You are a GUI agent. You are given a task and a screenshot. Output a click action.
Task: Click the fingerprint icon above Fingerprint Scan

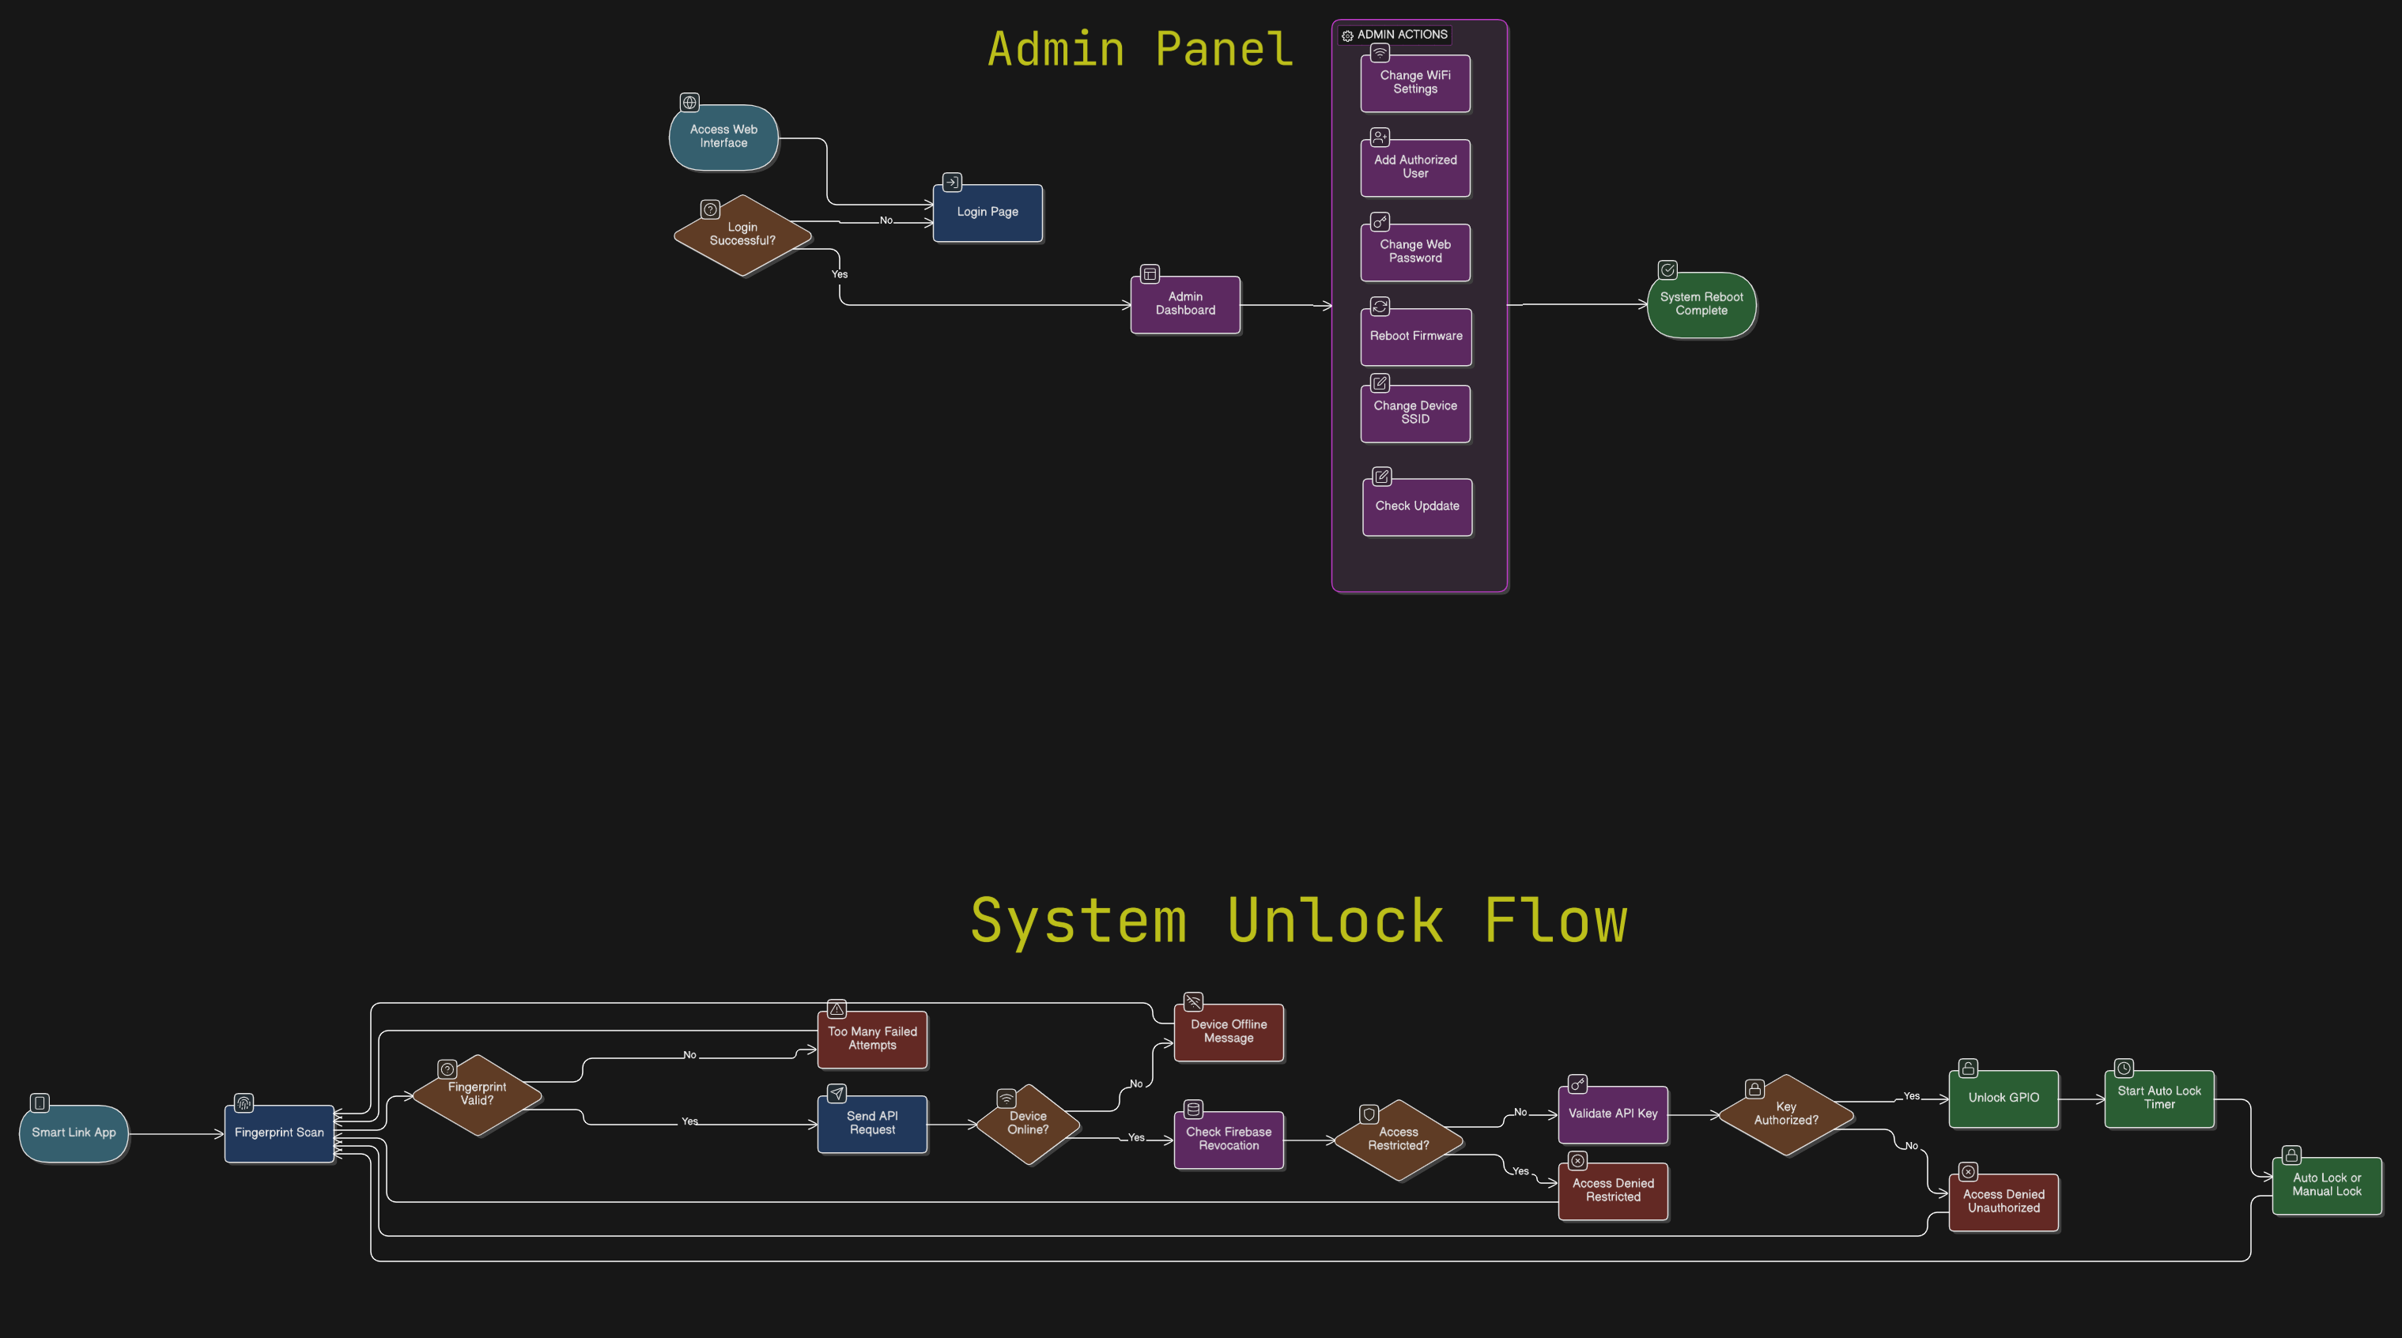[x=244, y=1103]
